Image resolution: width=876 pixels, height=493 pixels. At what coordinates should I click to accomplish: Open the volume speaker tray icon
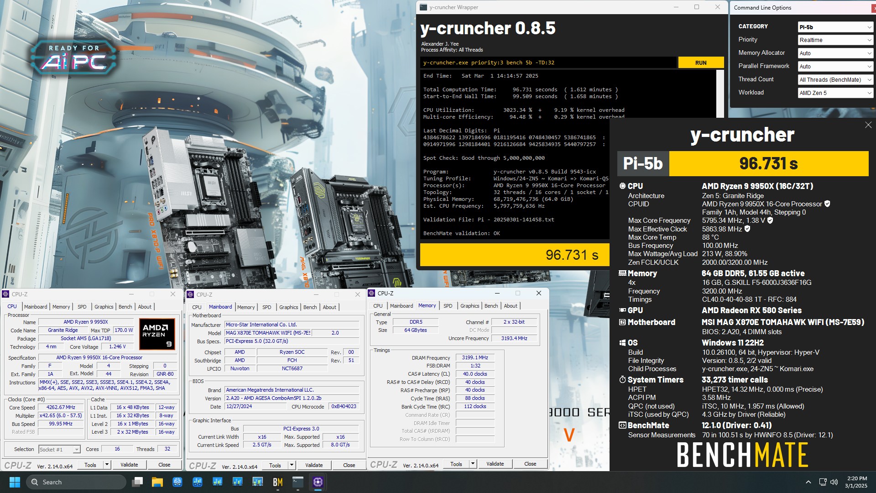834,482
